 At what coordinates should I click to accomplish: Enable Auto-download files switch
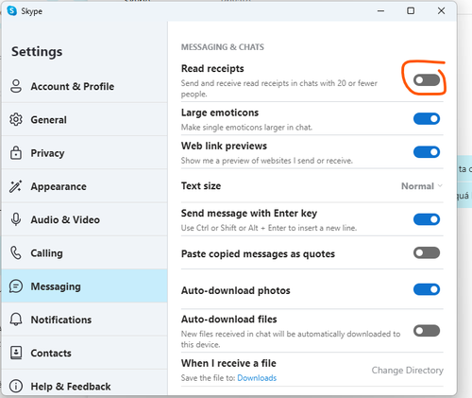(x=427, y=331)
